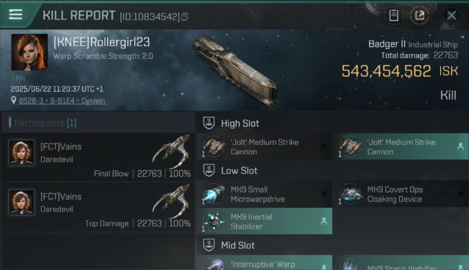
Task: Click the MK9 Small Microwarpdrive module icon
Action: coord(214,194)
